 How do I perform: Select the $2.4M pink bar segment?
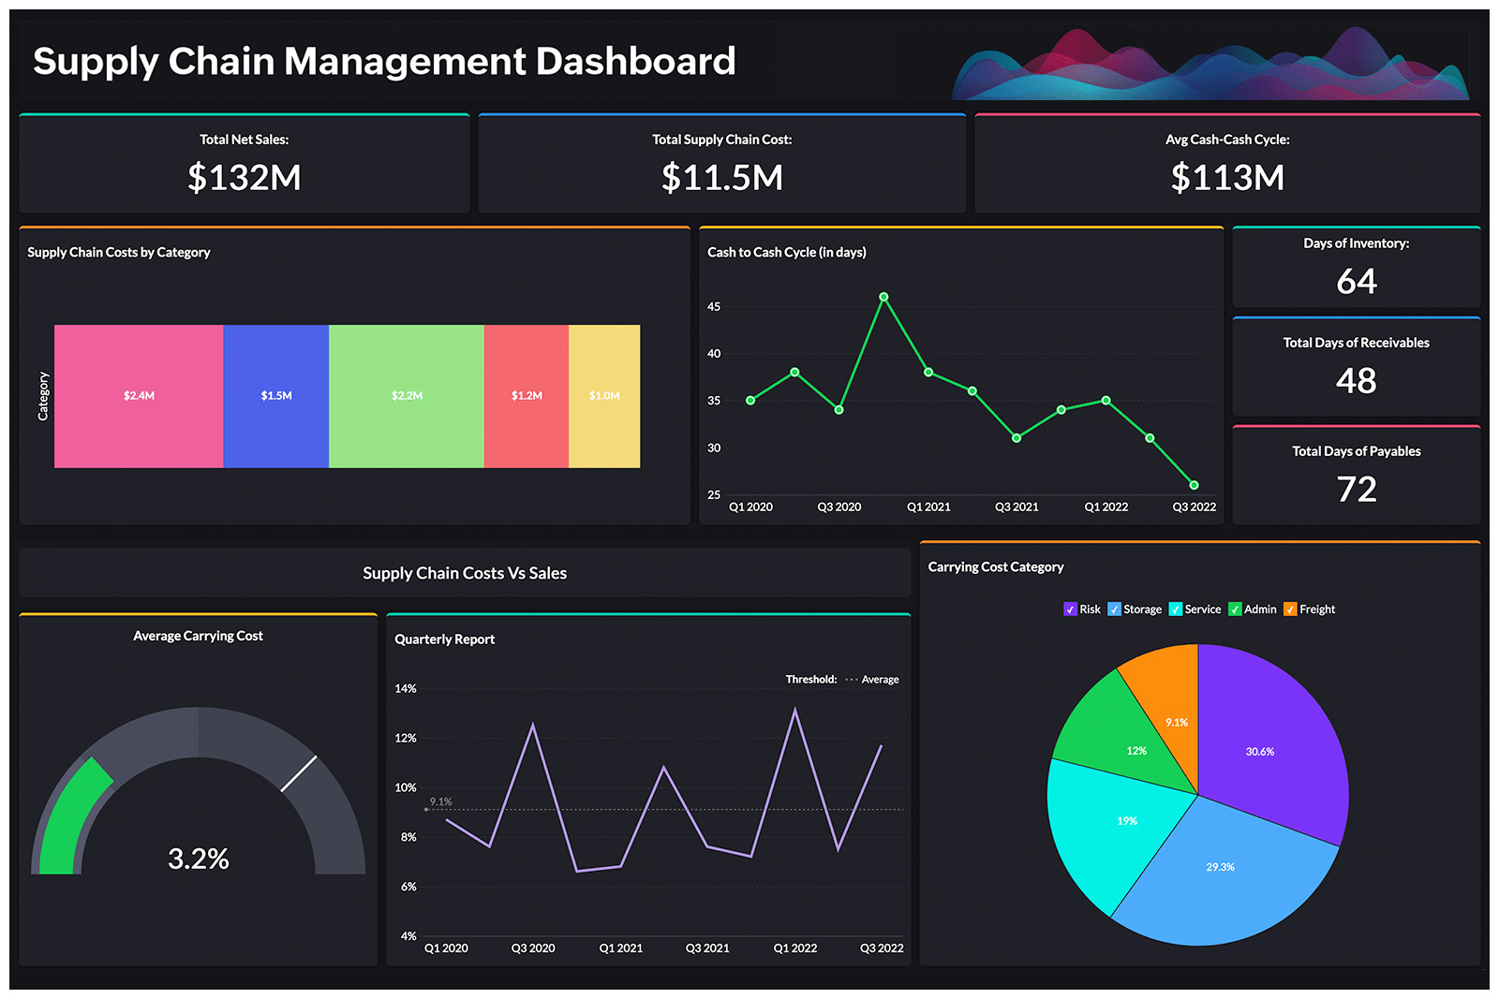(139, 395)
